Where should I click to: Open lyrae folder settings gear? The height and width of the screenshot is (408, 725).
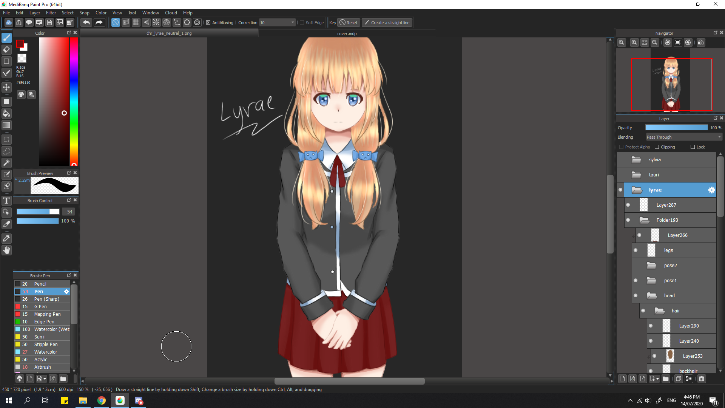[711, 190]
